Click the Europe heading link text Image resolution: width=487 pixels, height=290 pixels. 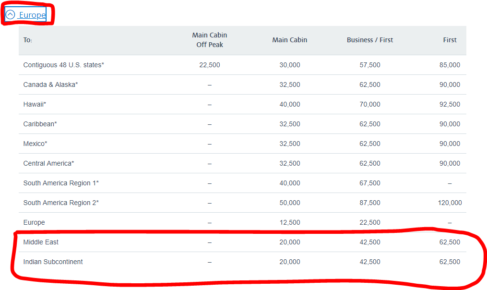tap(32, 15)
